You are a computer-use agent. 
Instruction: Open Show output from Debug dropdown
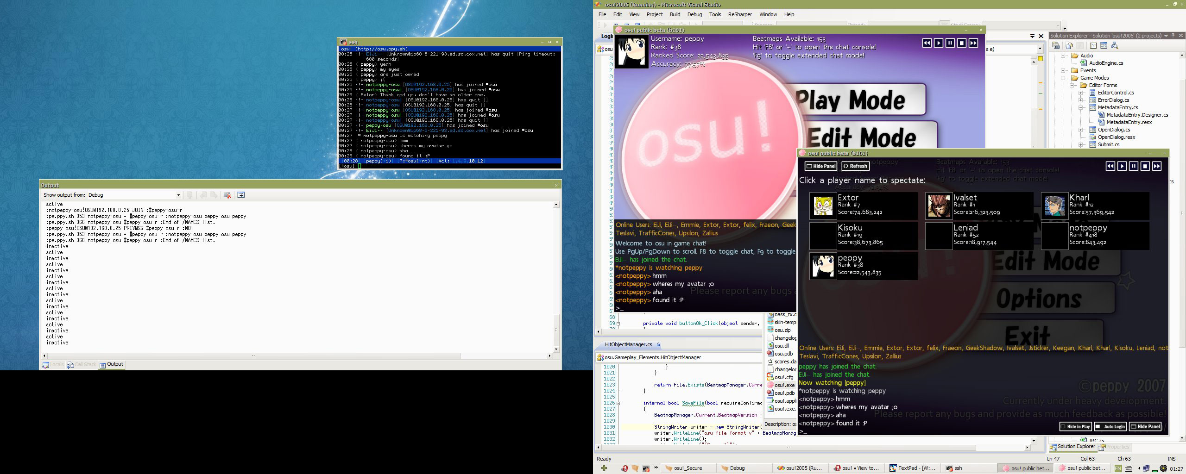coord(178,195)
